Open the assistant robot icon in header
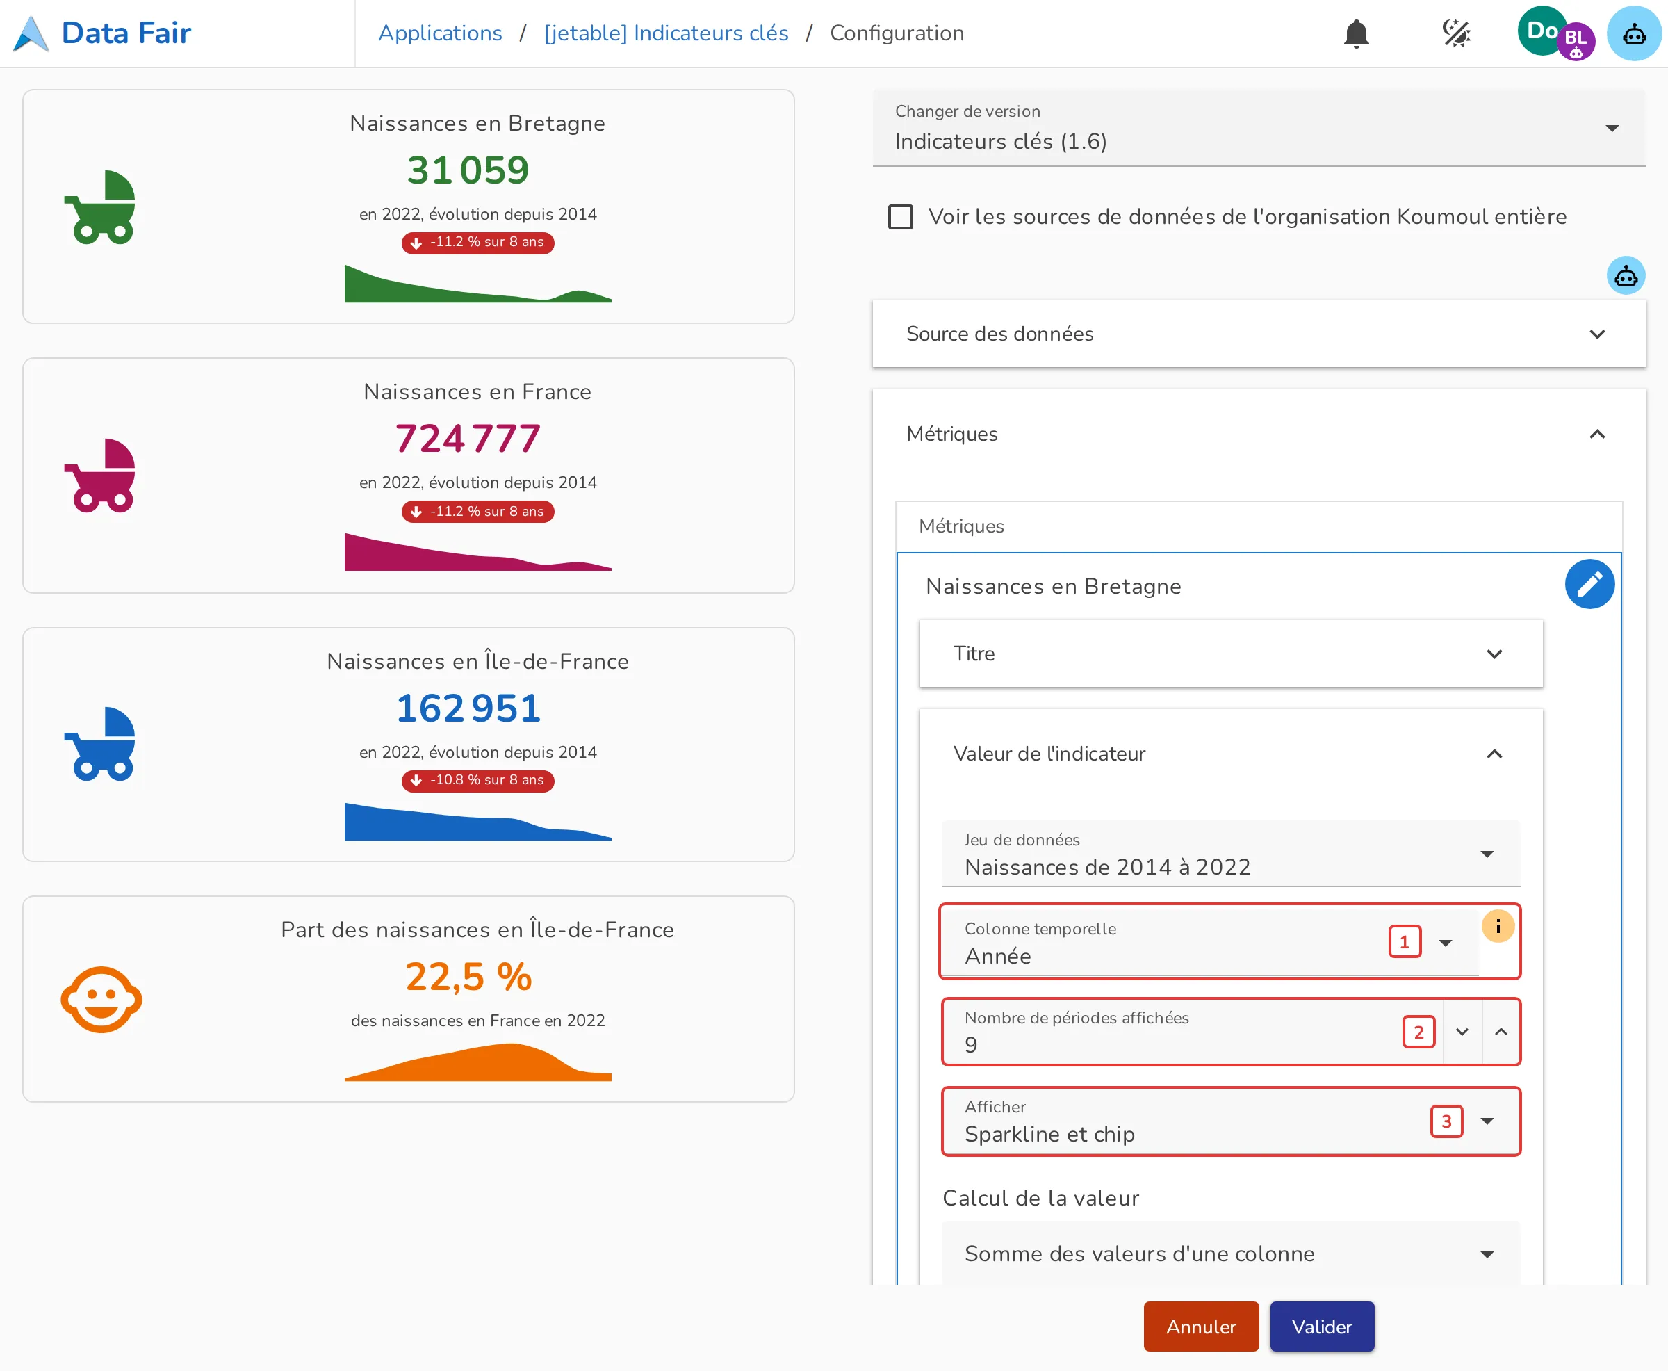This screenshot has width=1668, height=1371. (1633, 33)
